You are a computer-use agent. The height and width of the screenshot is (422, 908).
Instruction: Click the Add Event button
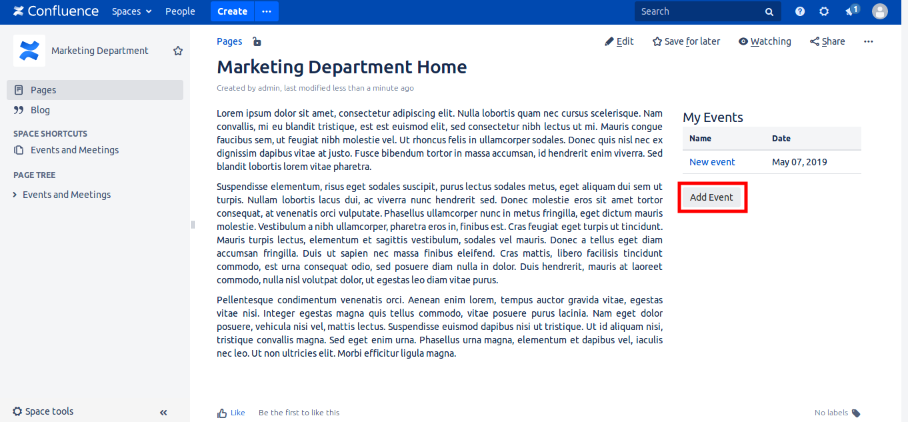[711, 197]
